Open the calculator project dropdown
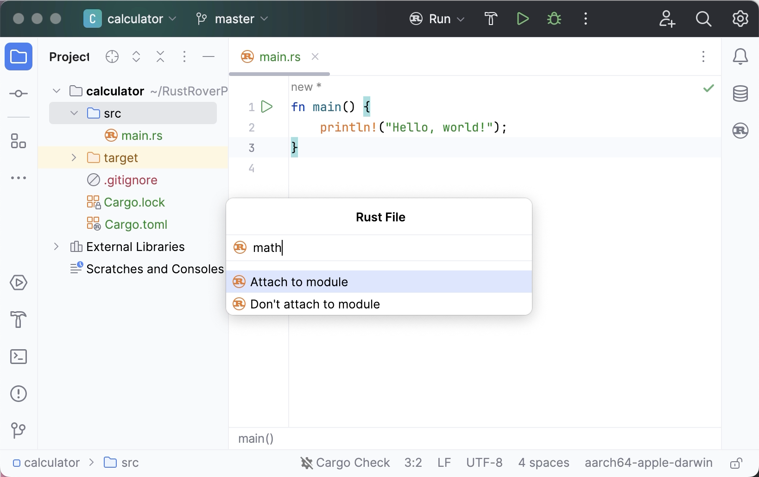 click(x=130, y=19)
